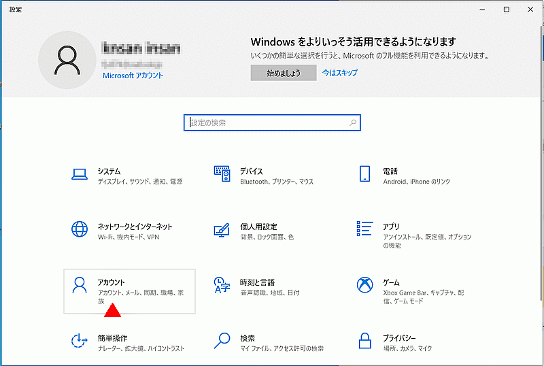Open the システム laptop icon

point(80,174)
